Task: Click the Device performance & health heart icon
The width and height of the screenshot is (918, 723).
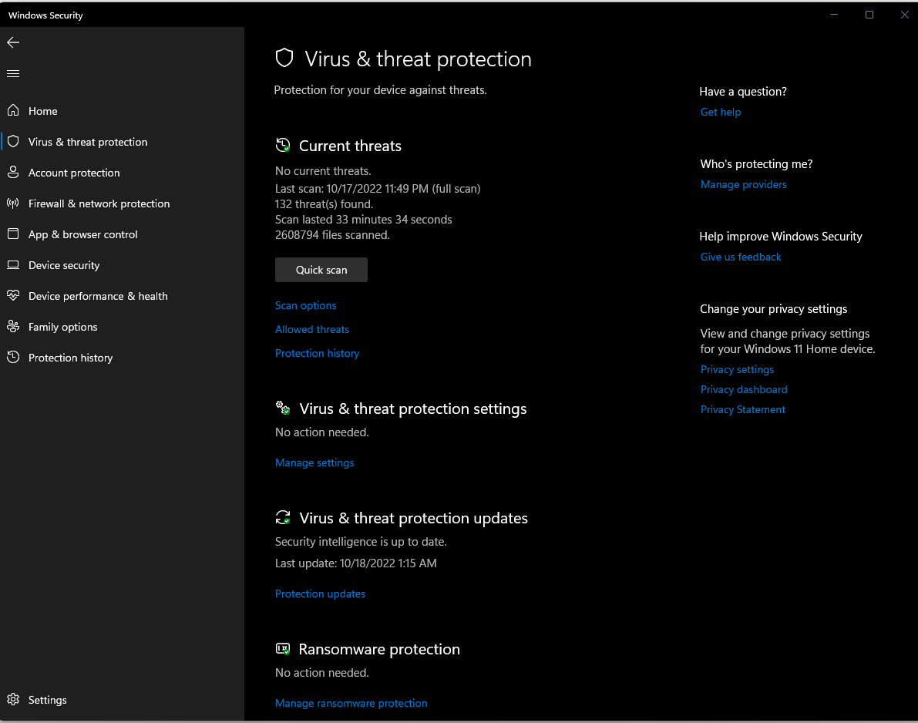Action: click(x=13, y=296)
